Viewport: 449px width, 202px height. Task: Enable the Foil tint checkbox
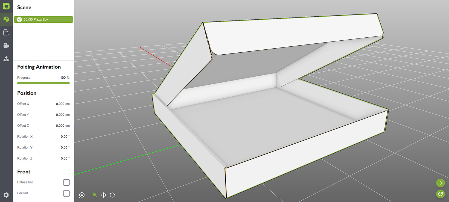[x=66, y=193]
